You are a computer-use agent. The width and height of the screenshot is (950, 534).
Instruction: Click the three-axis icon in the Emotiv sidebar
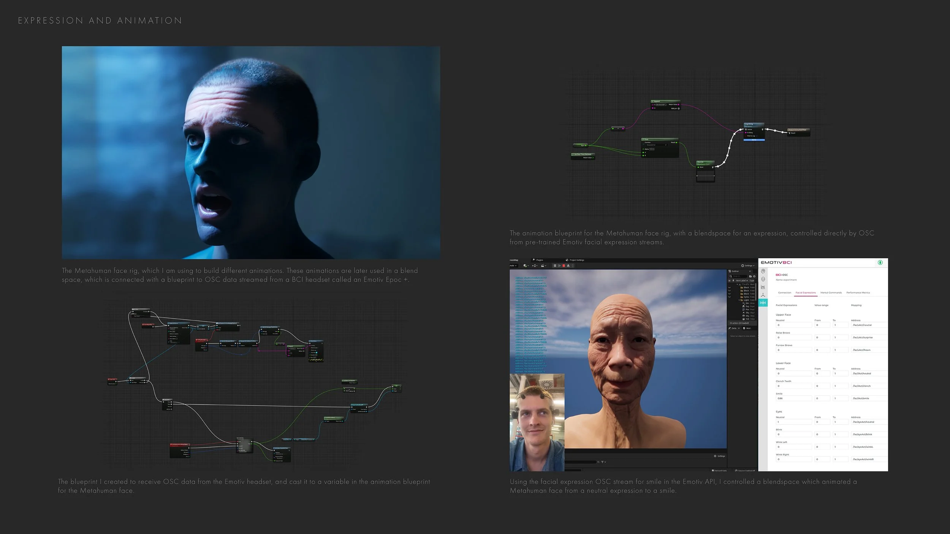tap(763, 295)
